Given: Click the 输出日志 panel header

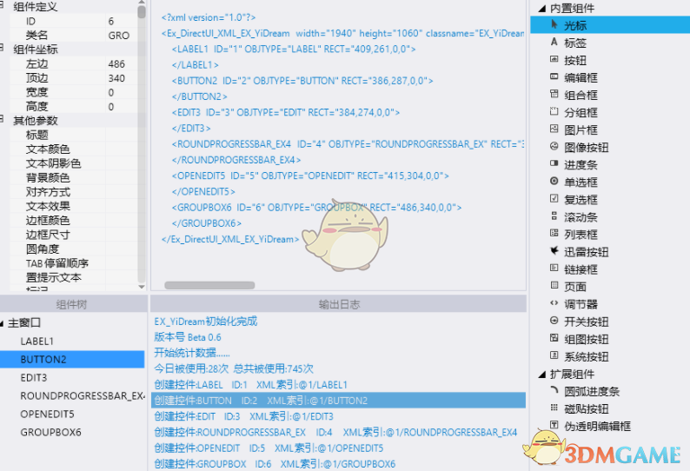Looking at the screenshot, I should (339, 304).
